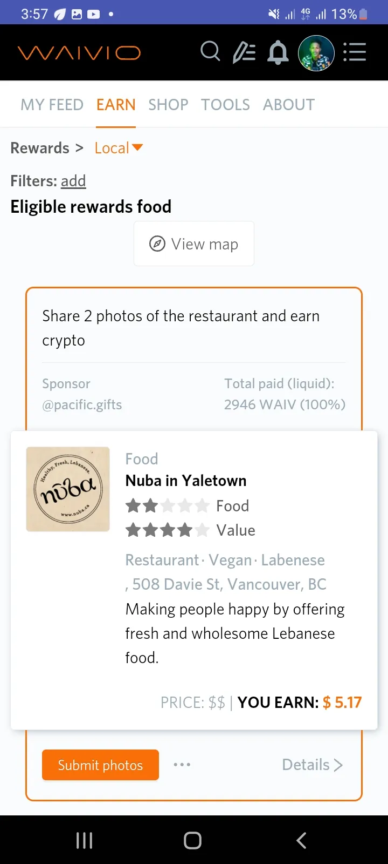Switch to the MY FEED tab

pos(52,105)
